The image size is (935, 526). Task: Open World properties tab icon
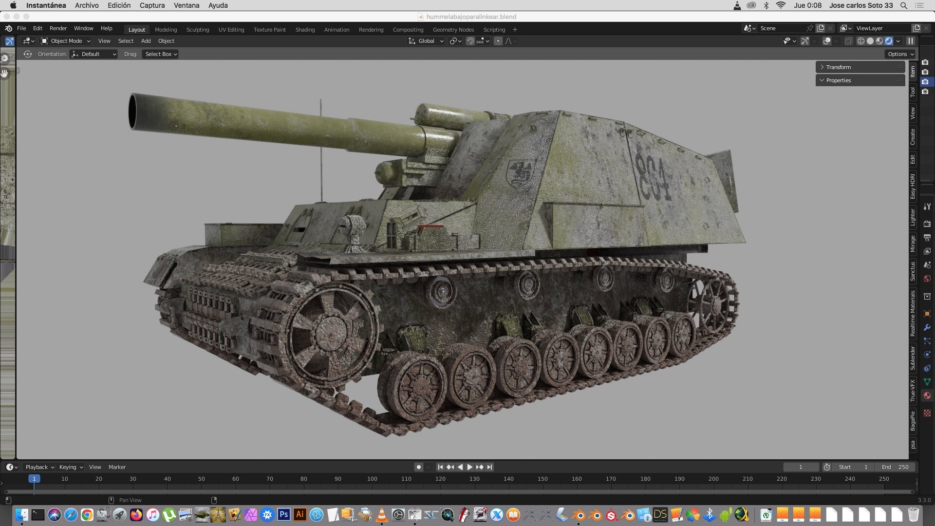tap(927, 279)
